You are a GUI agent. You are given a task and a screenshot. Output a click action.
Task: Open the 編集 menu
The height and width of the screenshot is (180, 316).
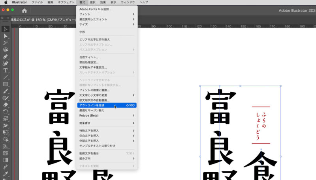coord(50,2)
